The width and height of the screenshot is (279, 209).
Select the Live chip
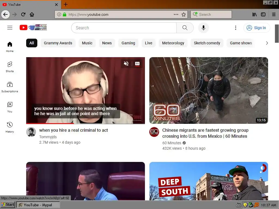click(x=148, y=43)
